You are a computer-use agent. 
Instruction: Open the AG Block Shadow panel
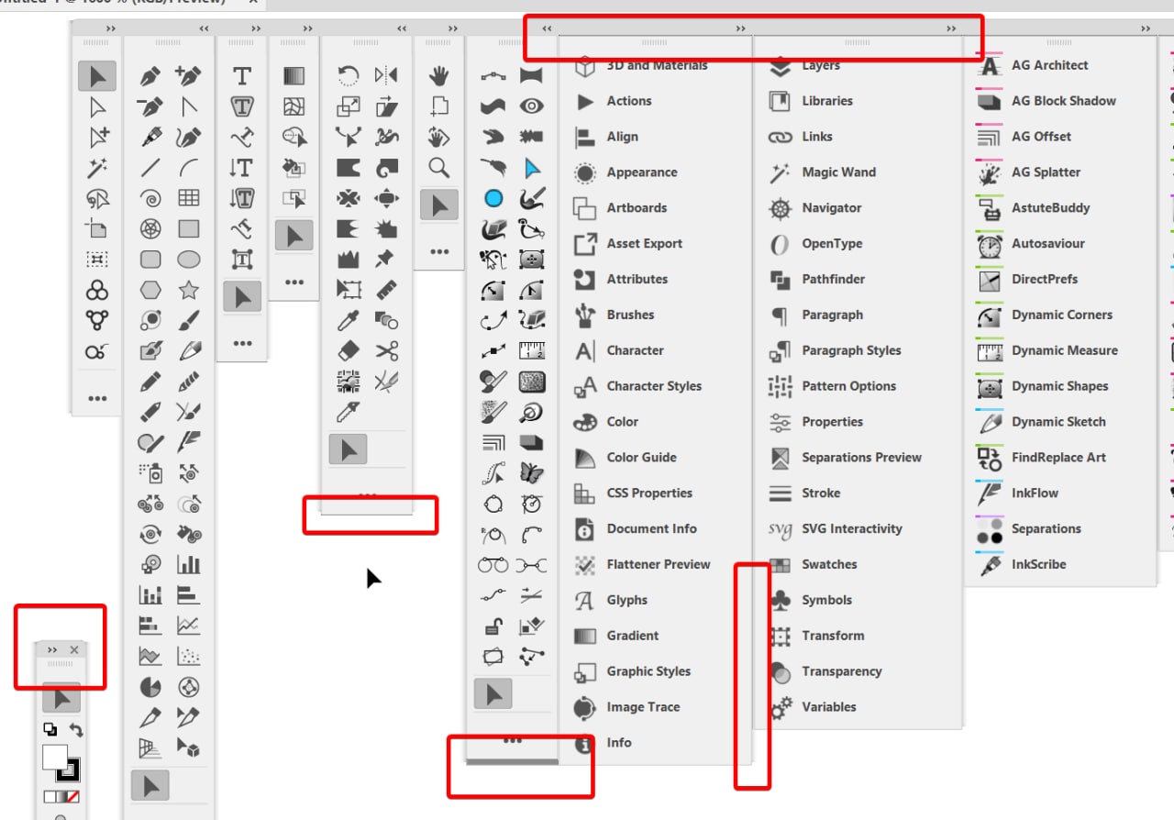pyautogui.click(x=1062, y=101)
